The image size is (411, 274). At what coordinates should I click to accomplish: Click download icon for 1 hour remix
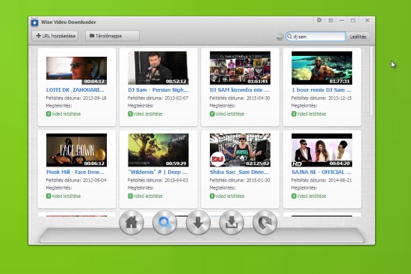pyautogui.click(x=294, y=113)
